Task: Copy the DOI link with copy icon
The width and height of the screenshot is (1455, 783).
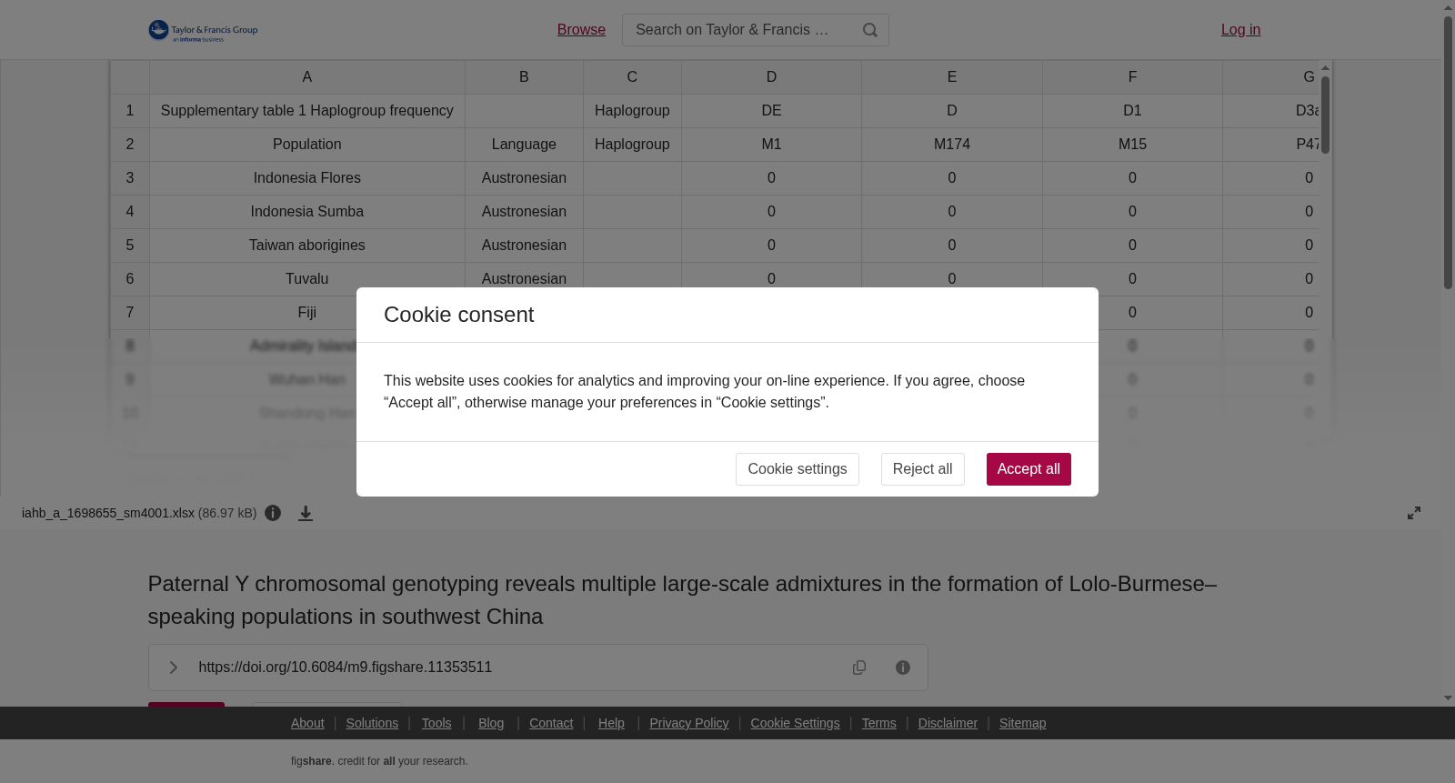Action: pyautogui.click(x=859, y=668)
